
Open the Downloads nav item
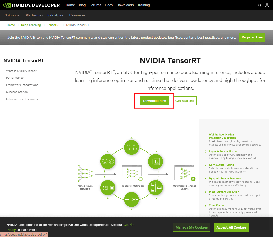click(125, 5)
